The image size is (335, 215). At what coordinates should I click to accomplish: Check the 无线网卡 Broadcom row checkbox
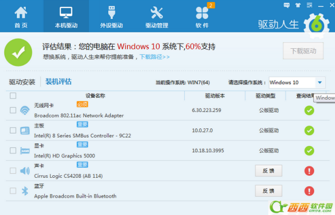click(13, 110)
